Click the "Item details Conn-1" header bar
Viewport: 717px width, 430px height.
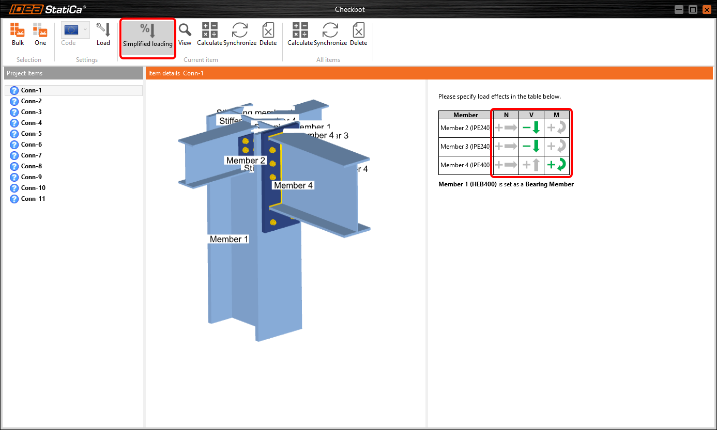429,73
